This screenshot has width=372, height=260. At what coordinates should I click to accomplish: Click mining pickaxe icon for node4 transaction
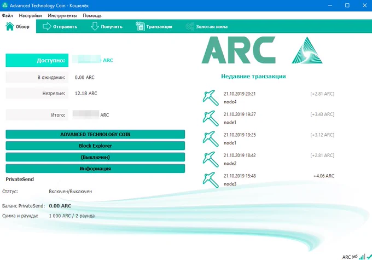[x=211, y=97]
